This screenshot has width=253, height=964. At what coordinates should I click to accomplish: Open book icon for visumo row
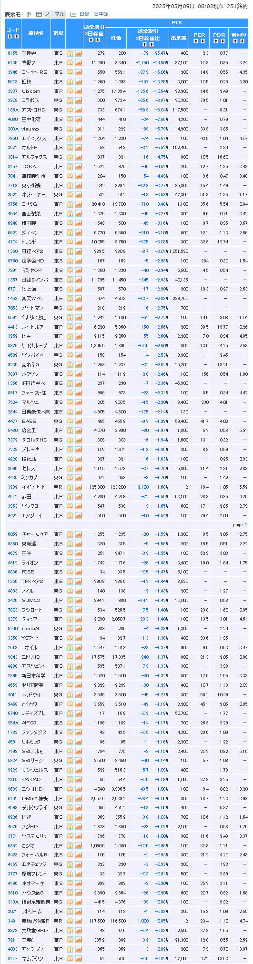(70, 129)
